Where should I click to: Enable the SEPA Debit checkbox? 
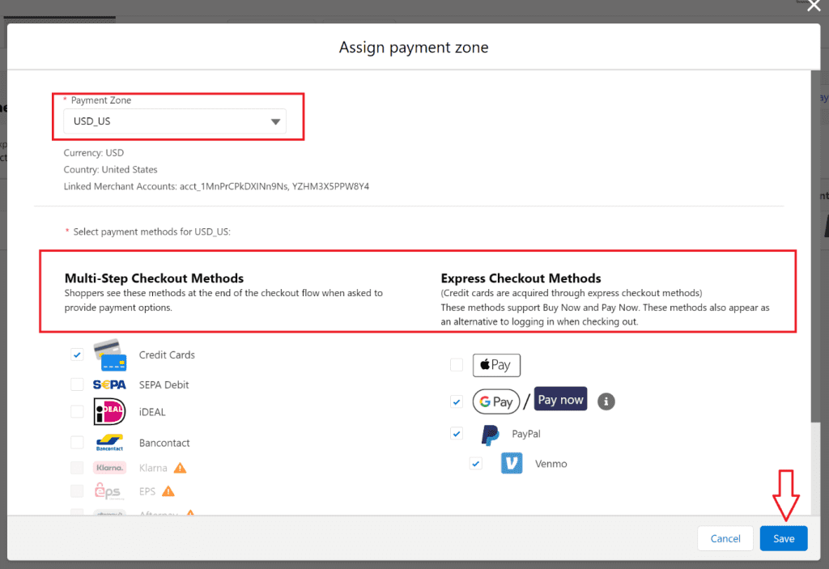tap(77, 384)
